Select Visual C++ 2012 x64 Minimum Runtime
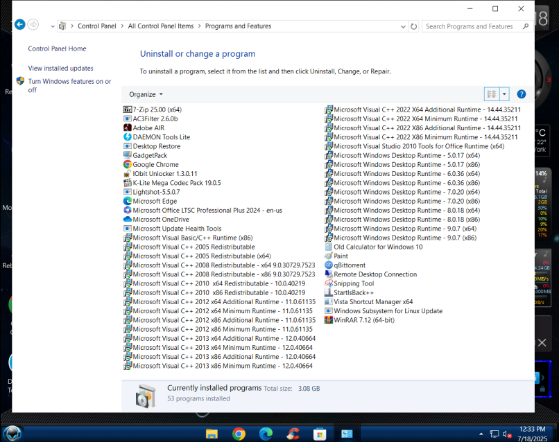This screenshot has height=442, width=559. (x=218, y=310)
